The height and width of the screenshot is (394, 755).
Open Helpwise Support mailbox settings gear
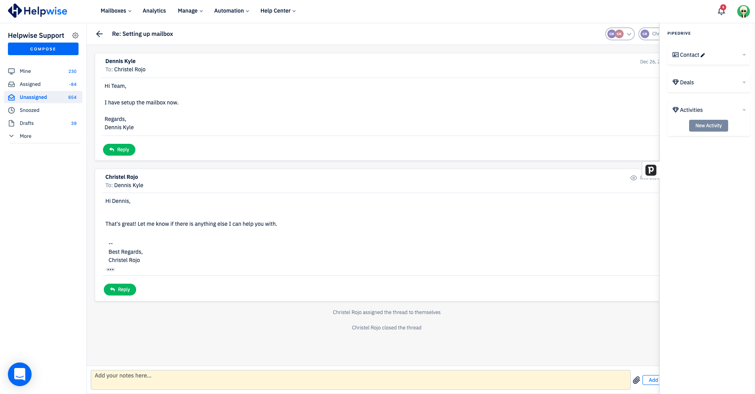pos(75,35)
